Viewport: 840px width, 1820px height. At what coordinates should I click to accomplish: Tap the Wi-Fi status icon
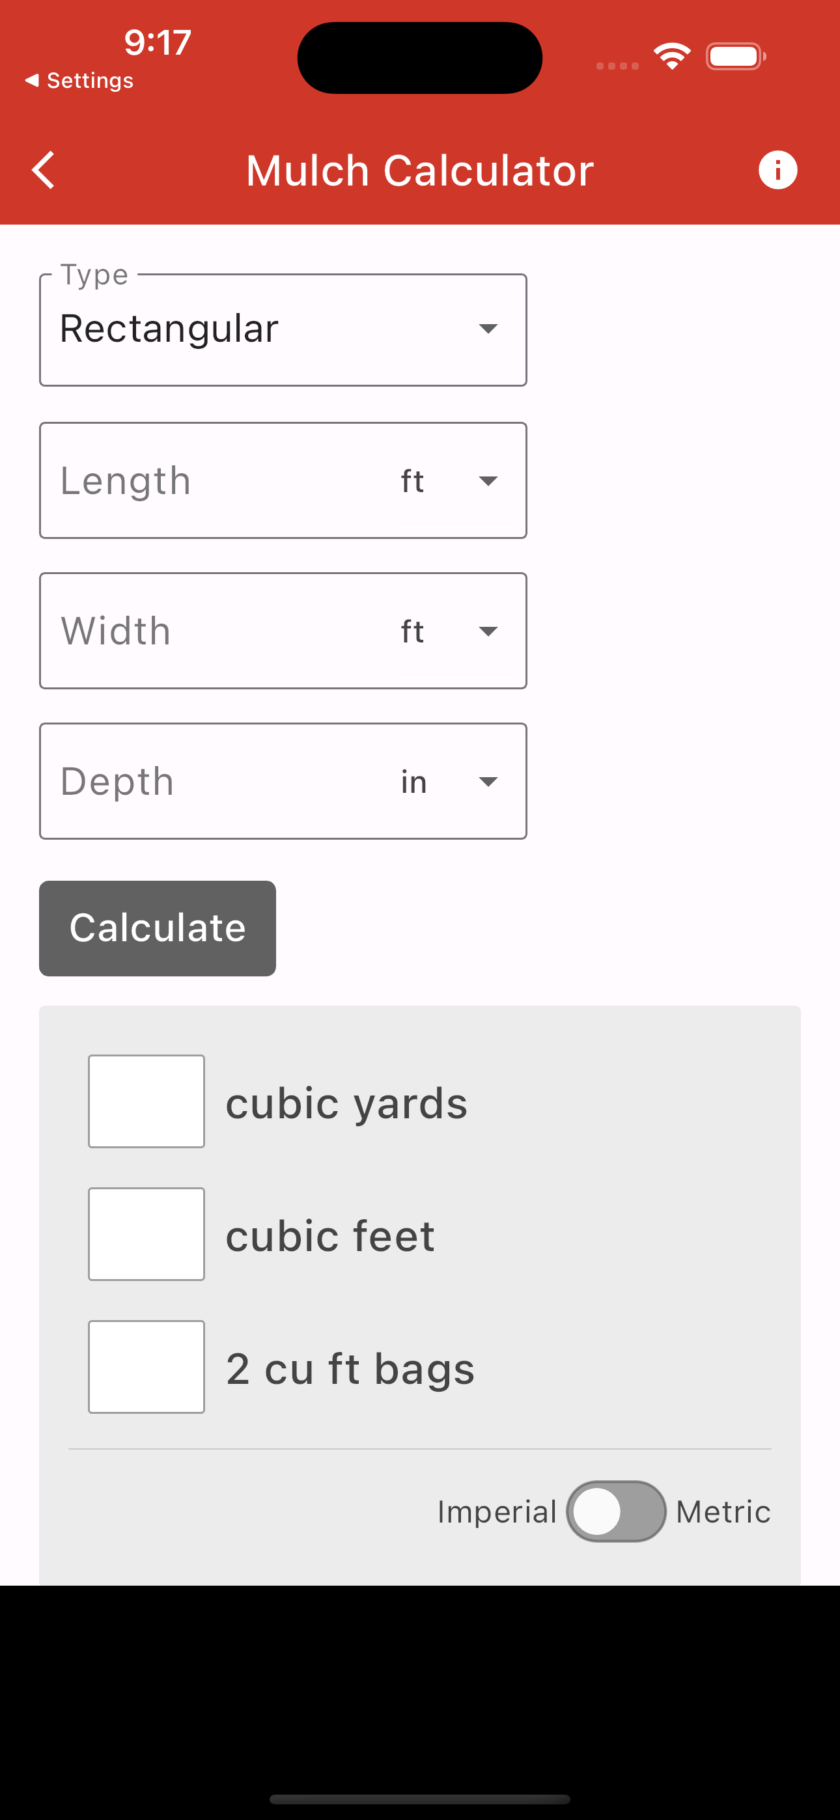click(672, 57)
